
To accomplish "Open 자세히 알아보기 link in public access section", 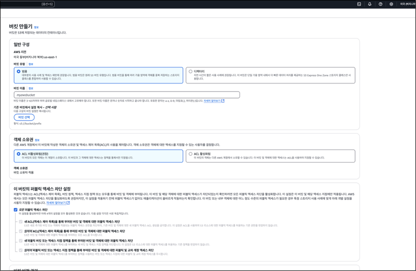I will tap(56, 203).
